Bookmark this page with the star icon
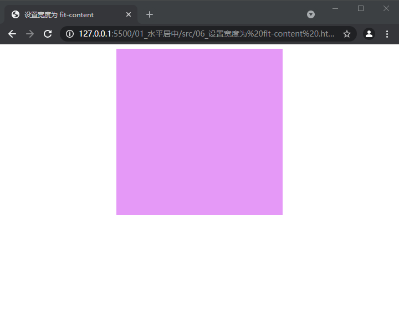The image size is (399, 323). tap(346, 34)
